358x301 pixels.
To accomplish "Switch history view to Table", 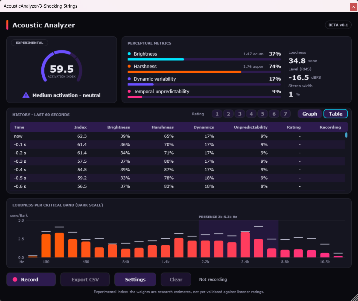I will click(x=335, y=114).
